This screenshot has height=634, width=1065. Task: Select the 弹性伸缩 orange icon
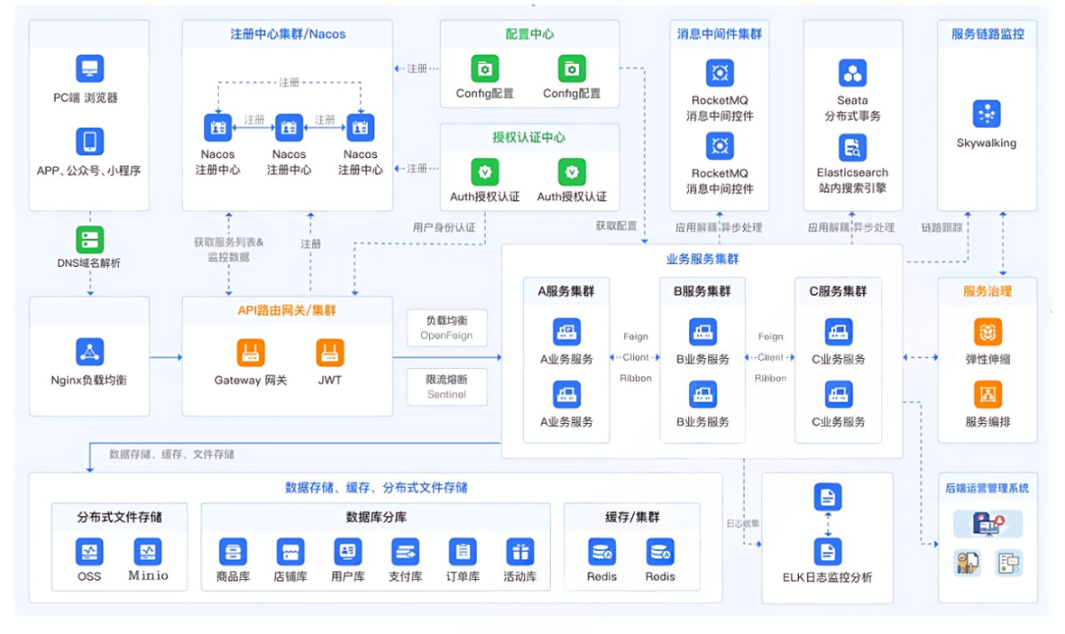click(987, 331)
